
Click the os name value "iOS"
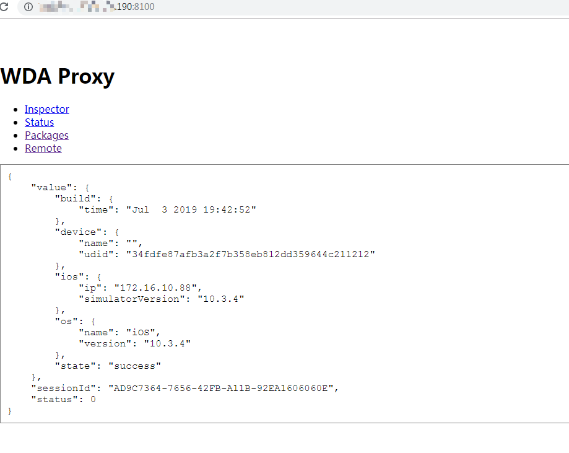(141, 332)
